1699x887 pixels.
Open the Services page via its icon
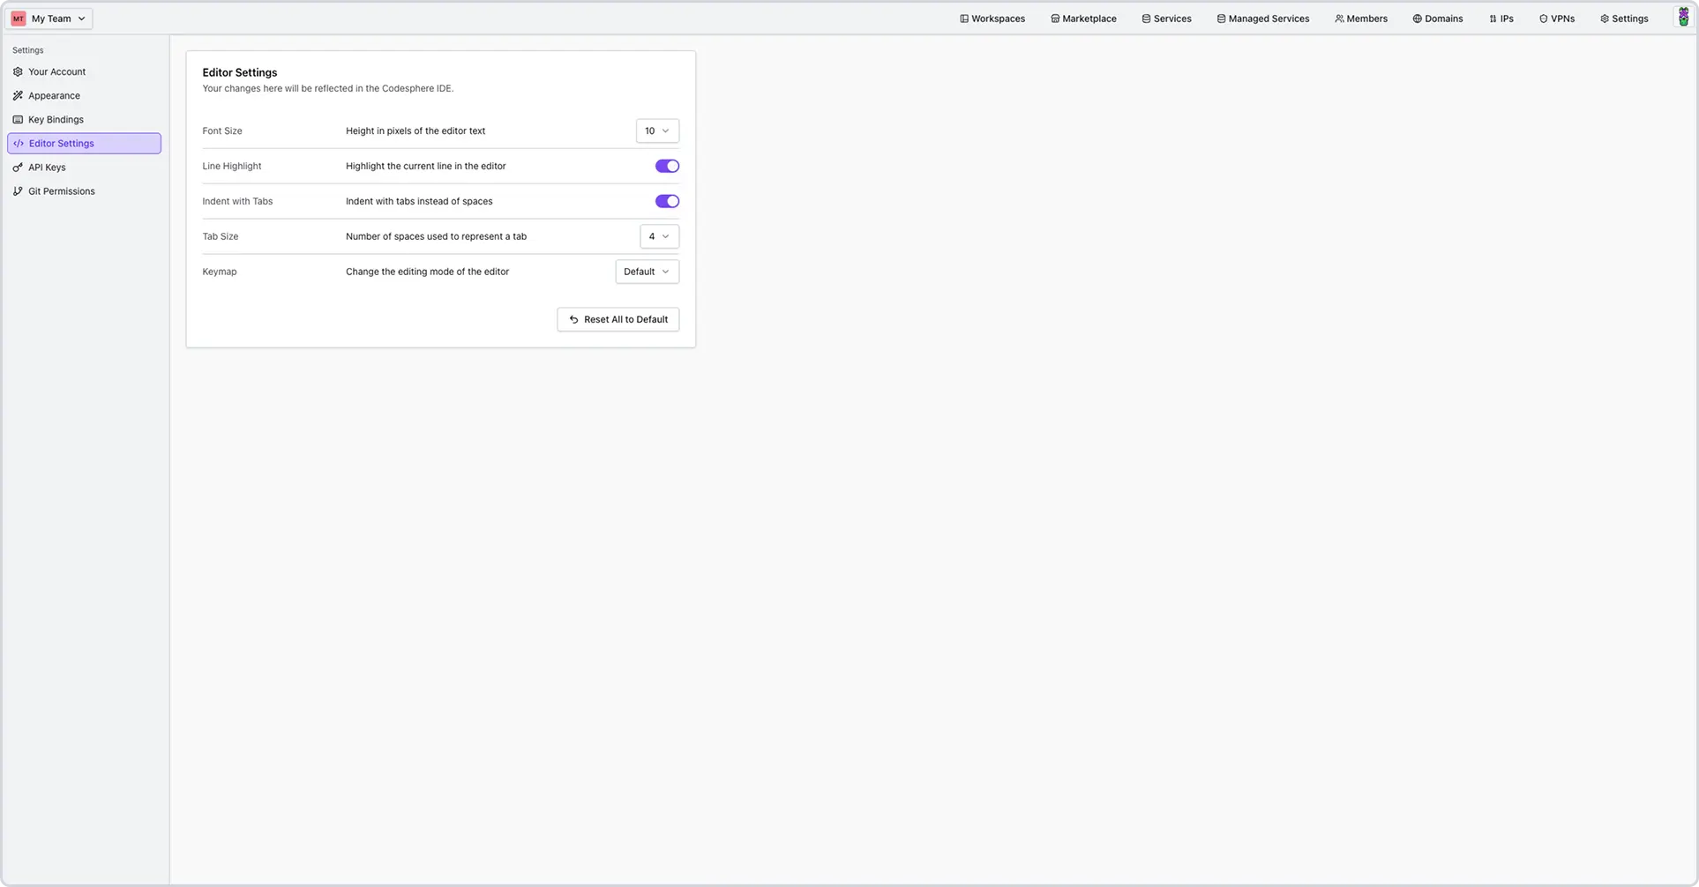1145,18
